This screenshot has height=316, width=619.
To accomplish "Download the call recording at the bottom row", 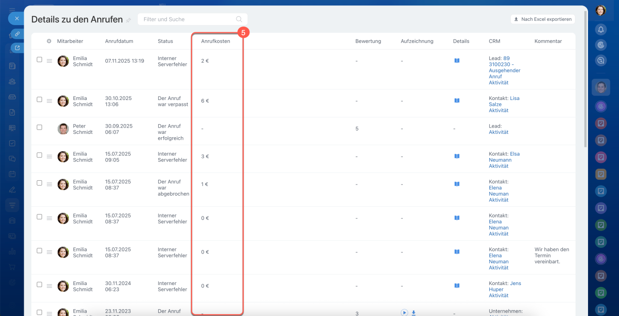I will (413, 313).
